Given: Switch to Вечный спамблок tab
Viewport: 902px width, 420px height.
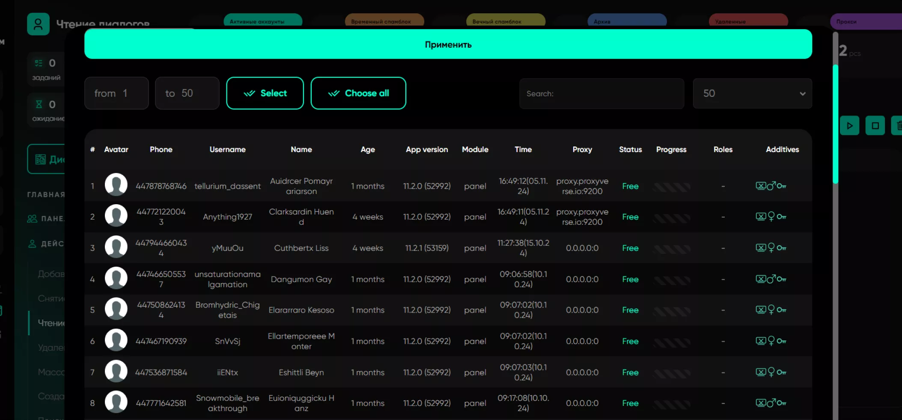Looking at the screenshot, I should tap(506, 21).
